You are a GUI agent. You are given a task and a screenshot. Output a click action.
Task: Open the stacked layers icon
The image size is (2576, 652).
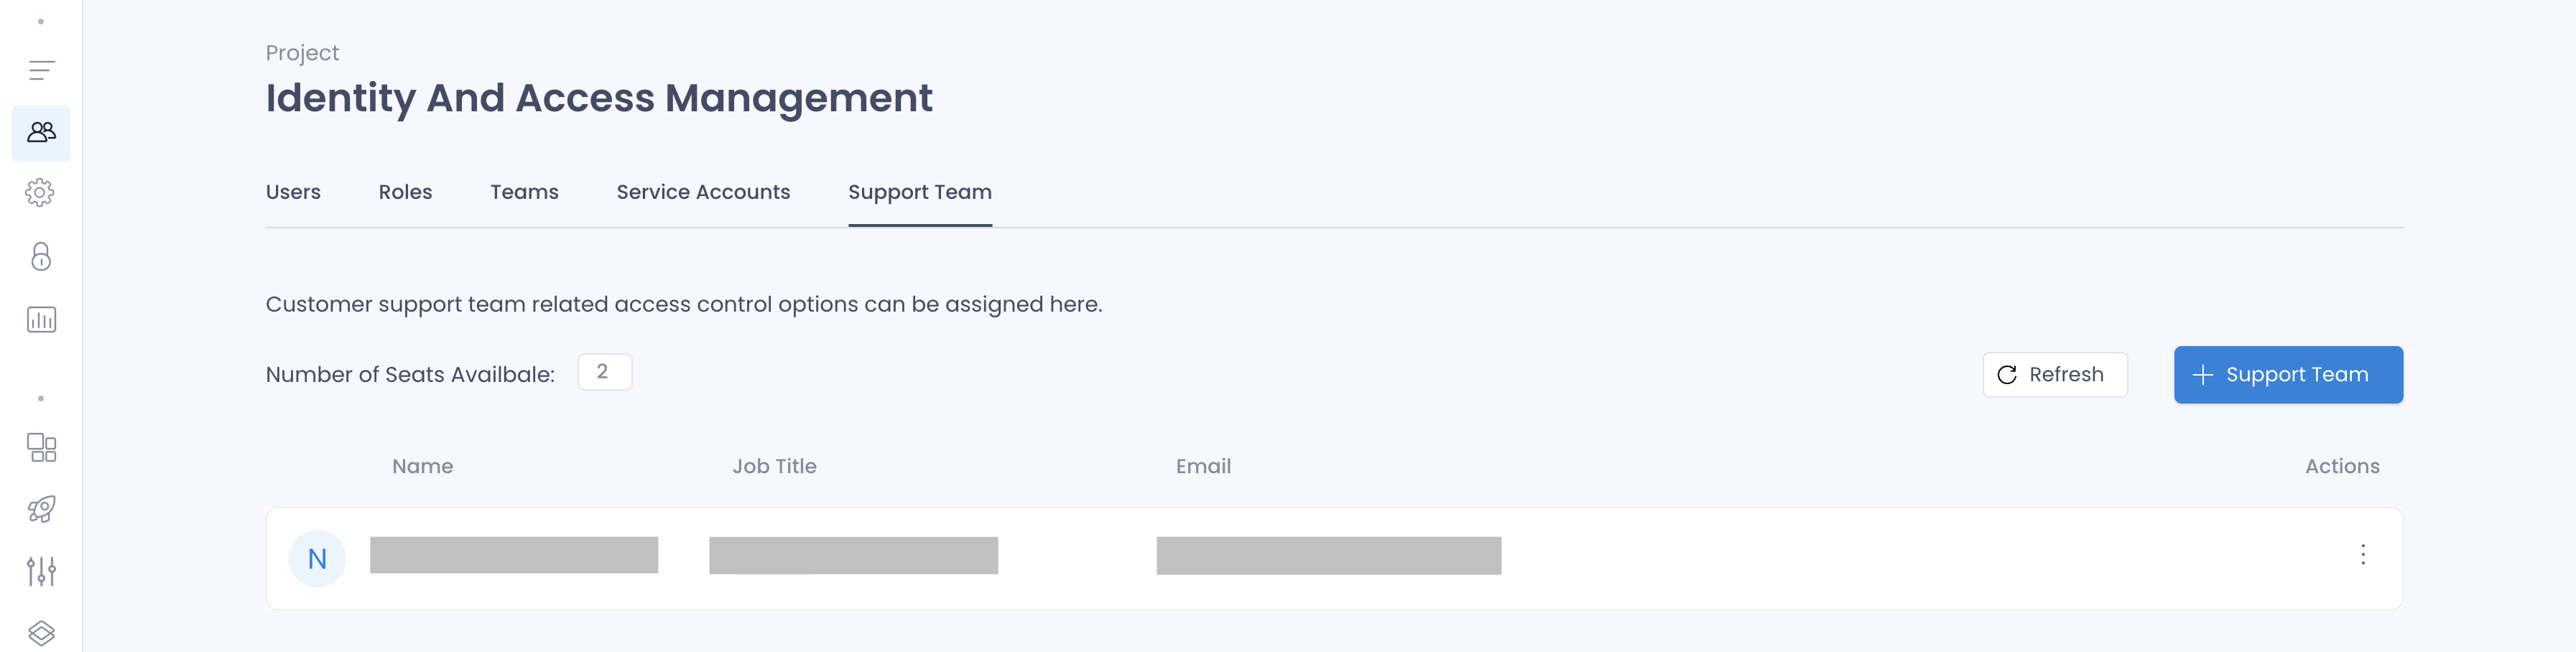[x=41, y=634]
